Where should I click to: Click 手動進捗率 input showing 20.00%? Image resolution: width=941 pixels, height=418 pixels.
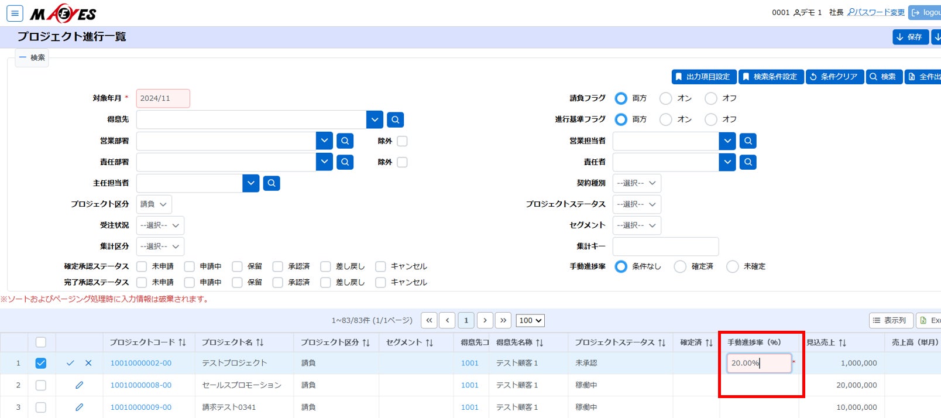coord(759,363)
